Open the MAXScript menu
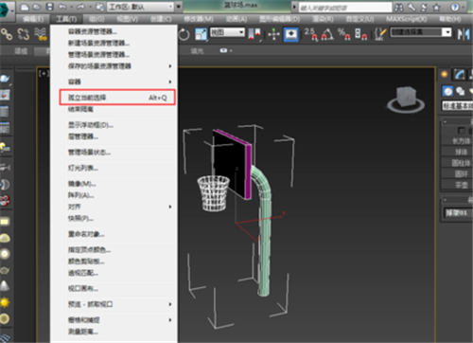The width and height of the screenshot is (473, 343). click(407, 19)
